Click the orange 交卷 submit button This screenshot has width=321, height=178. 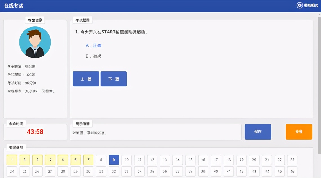(x=299, y=132)
